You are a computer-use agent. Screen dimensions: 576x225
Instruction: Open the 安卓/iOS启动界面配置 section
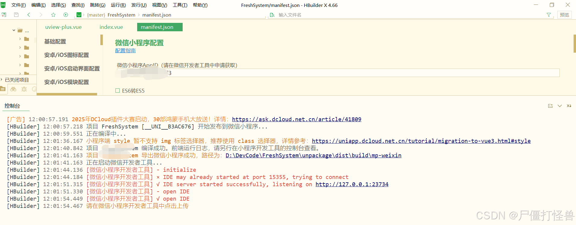click(72, 69)
